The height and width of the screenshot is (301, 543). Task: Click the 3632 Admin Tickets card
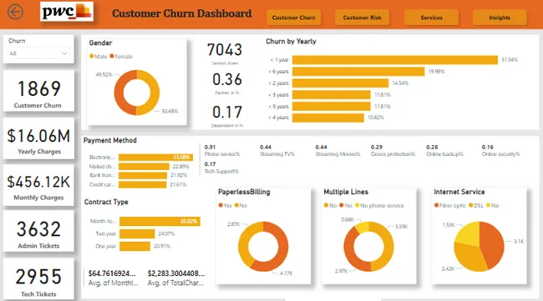(x=38, y=231)
